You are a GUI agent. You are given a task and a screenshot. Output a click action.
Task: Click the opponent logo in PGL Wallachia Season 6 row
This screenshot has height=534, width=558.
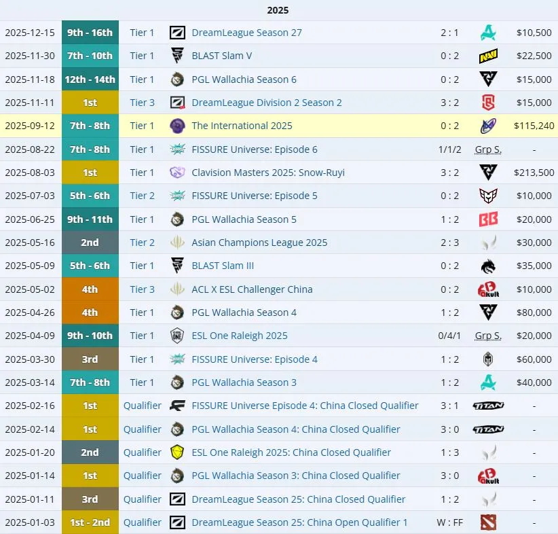coord(488,79)
